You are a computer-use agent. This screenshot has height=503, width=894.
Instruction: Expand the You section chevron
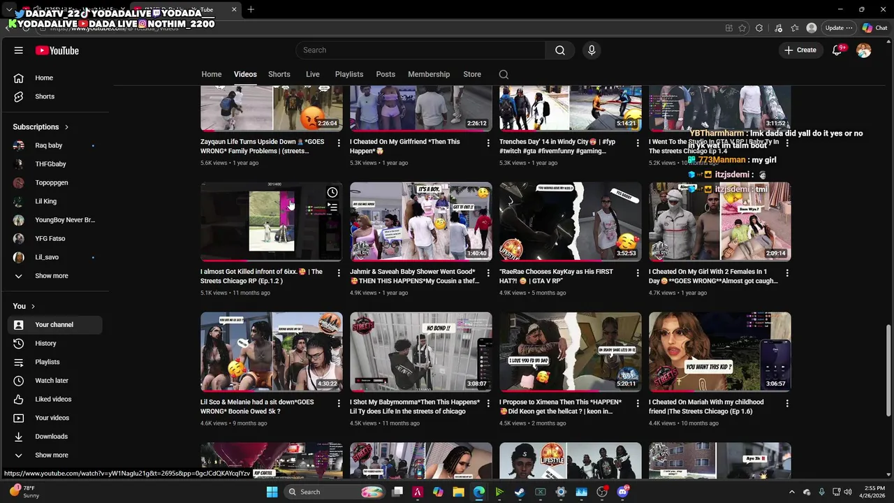coord(33,306)
